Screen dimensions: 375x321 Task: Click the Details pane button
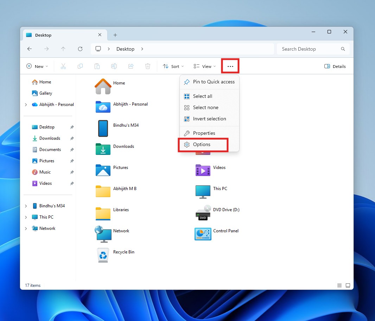click(x=335, y=66)
